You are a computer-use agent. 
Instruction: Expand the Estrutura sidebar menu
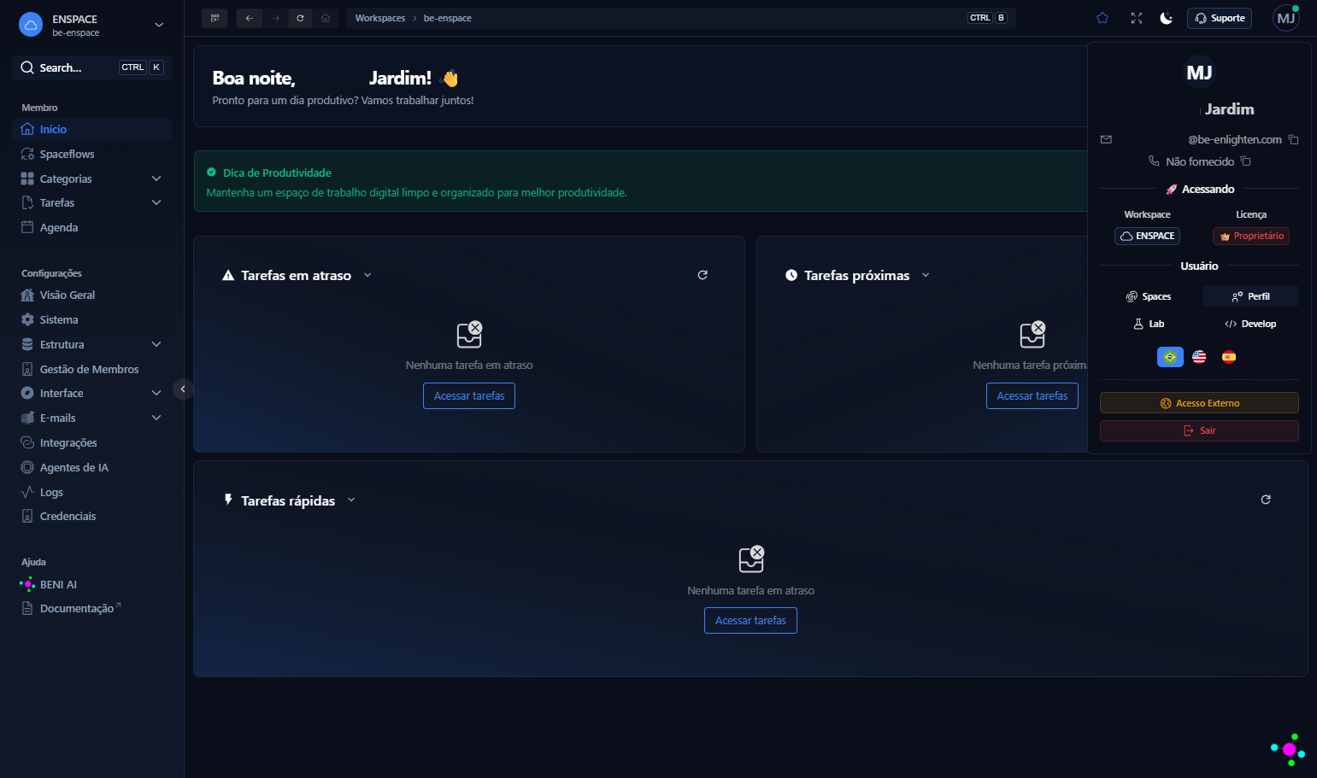pos(156,344)
